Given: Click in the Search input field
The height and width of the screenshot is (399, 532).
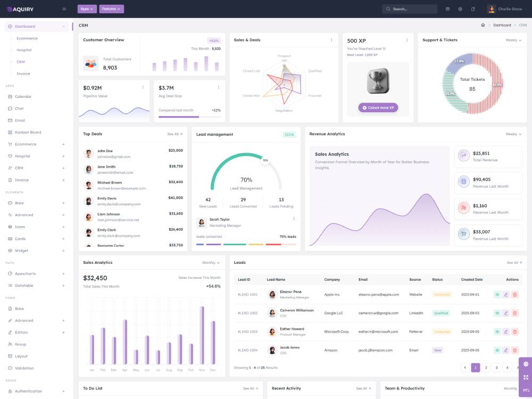Looking at the screenshot, I should [412, 9].
